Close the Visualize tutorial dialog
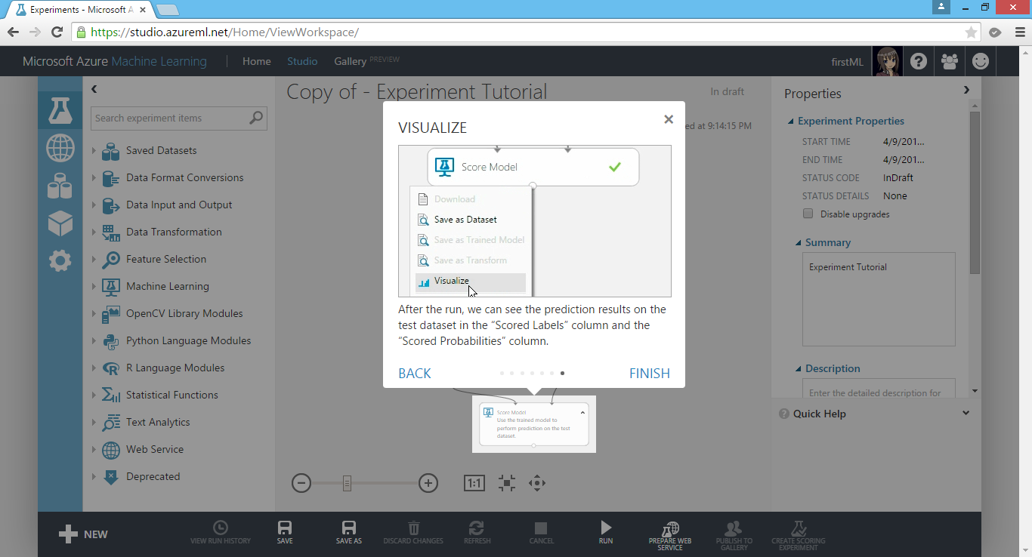 (x=669, y=119)
